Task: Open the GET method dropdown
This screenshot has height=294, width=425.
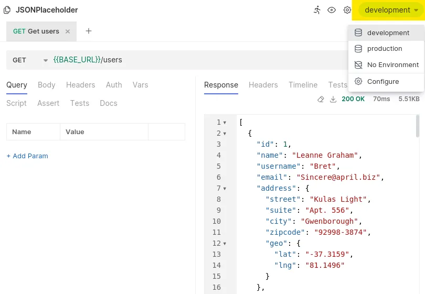Action: click(30, 60)
